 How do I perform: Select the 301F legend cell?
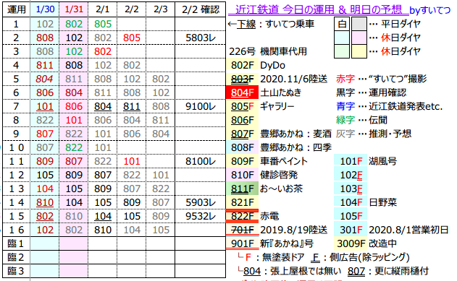[351, 230]
